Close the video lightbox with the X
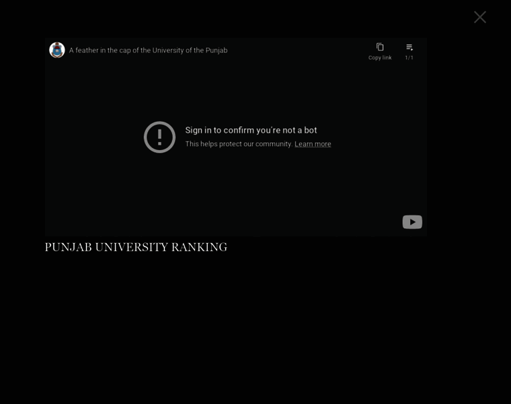The width and height of the screenshot is (511, 404). (x=479, y=18)
